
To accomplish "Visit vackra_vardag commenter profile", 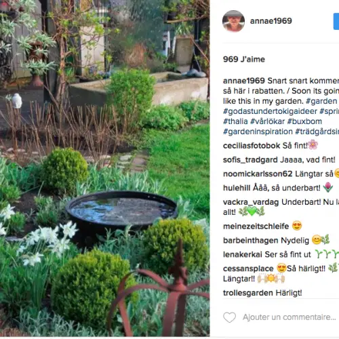I will (x=251, y=202).
